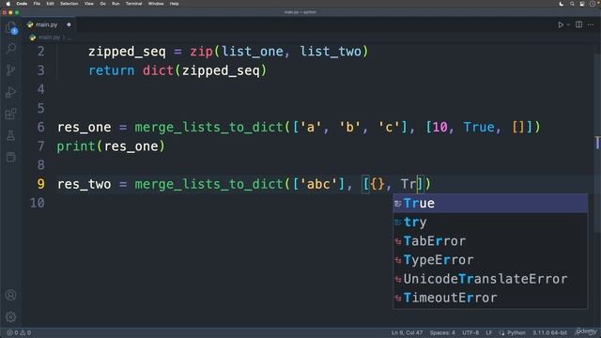This screenshot has width=601, height=338.
Task: Open the macOS Spotlight search icon
Action: click(x=572, y=4)
